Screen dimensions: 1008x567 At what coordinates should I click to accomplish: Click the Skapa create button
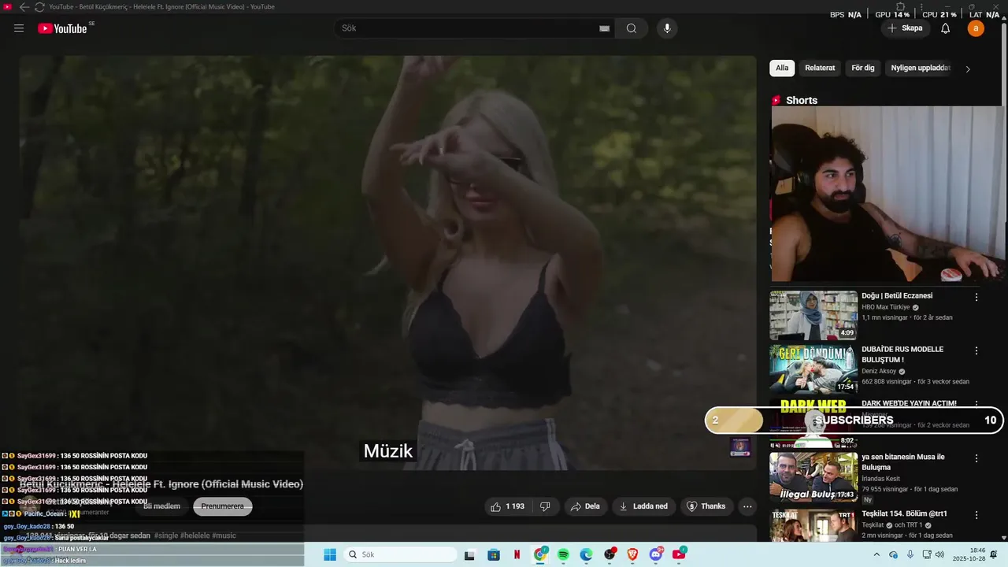click(905, 28)
